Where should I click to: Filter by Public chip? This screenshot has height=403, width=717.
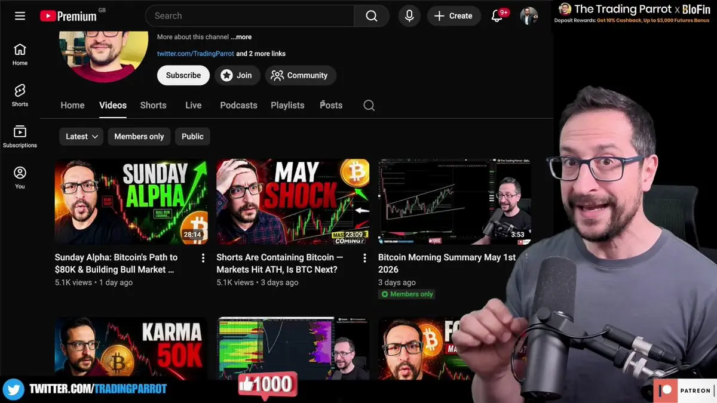point(192,137)
